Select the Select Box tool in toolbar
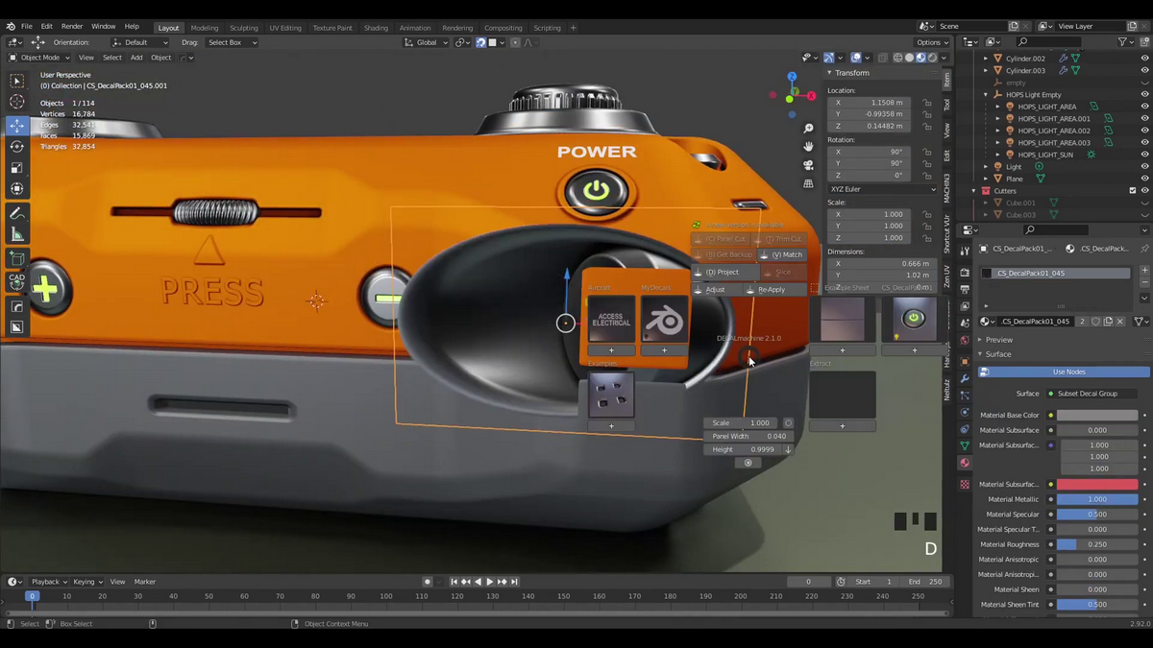Viewport: 1153px width, 648px height. click(x=17, y=82)
